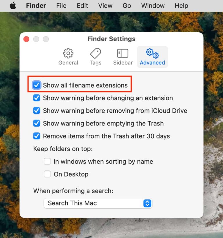Viewport: 223px width, 238px height.
Task: Toggle Show warning before changing an extension
Action: 37,98
